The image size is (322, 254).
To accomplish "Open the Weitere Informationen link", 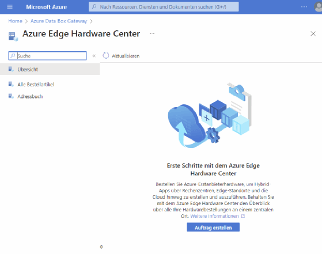I will 214,216.
